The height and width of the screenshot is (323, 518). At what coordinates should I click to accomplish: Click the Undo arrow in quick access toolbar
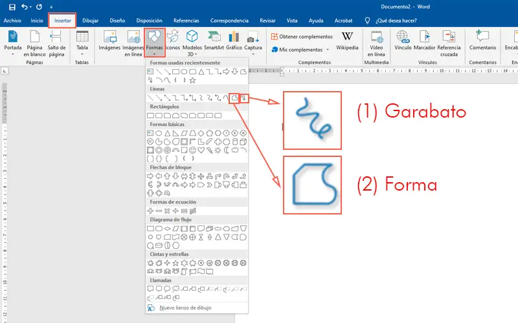pyautogui.click(x=25, y=7)
